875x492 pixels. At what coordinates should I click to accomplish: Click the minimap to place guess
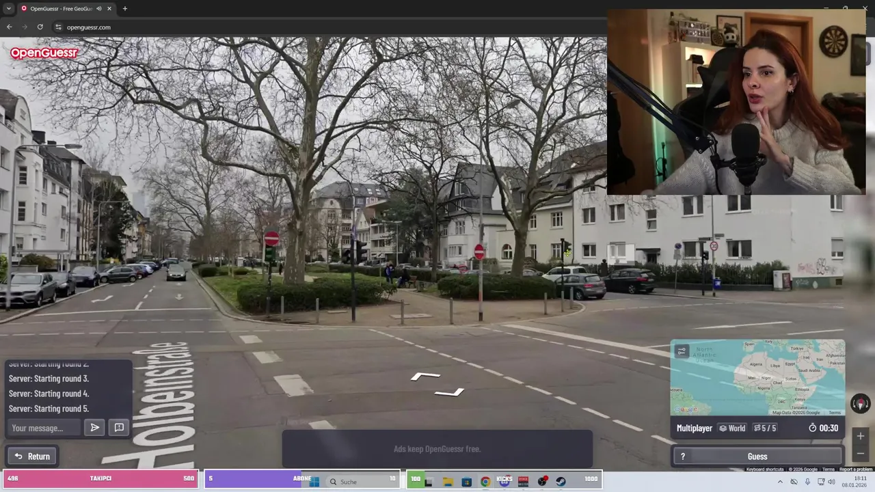757,377
